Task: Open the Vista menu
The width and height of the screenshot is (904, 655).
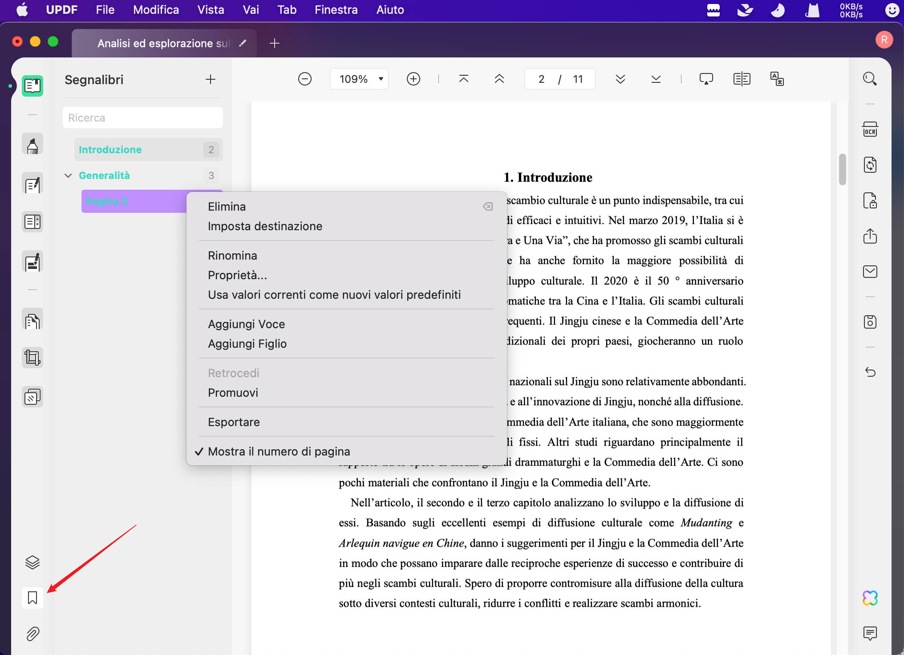Action: pos(211,10)
